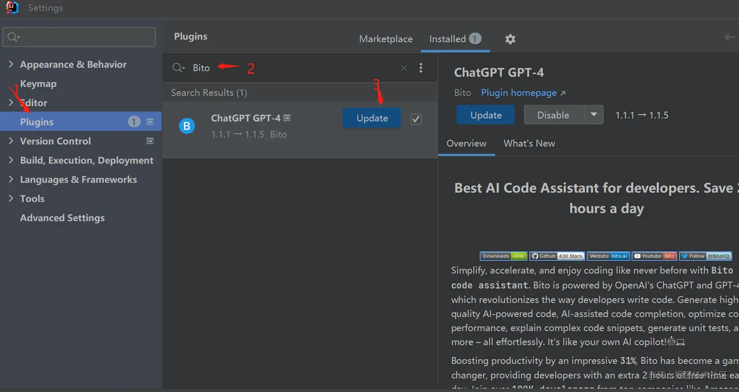Click the Plugins panel heading
This screenshot has height=392, width=739.
[191, 37]
